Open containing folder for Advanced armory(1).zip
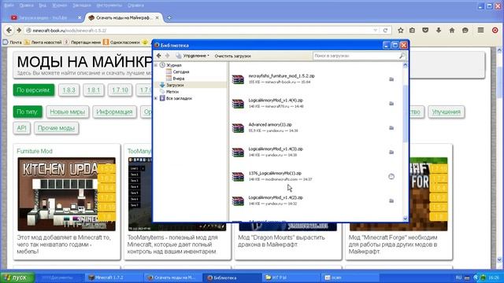The width and height of the screenshot is (504, 283). click(x=391, y=127)
